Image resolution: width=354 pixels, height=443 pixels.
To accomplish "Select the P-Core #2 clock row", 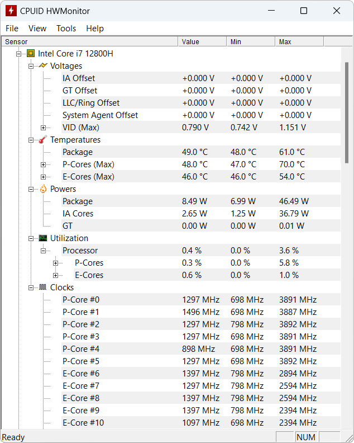I will pos(201,324).
